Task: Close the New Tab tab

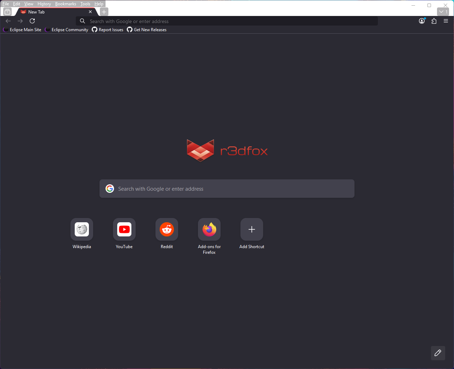Action: [x=90, y=12]
